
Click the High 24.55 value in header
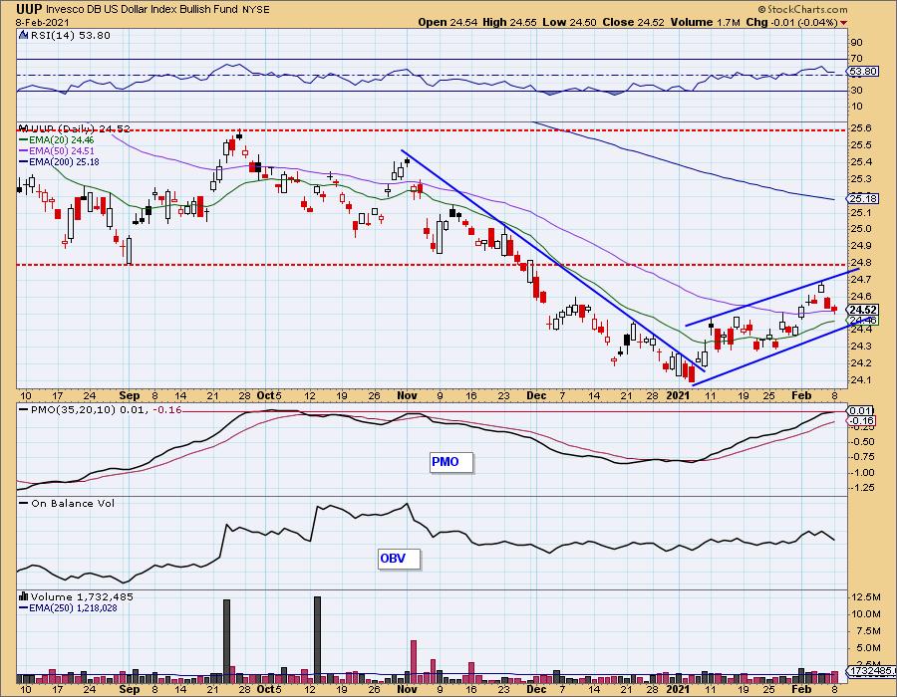509,22
